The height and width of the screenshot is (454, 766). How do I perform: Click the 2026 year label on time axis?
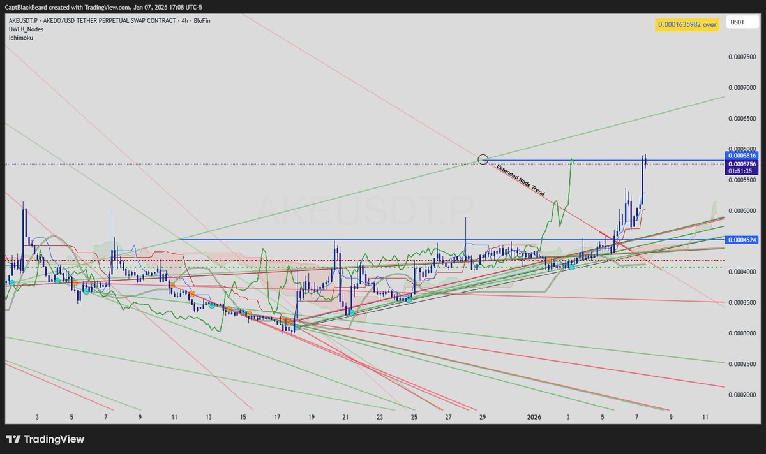(x=534, y=417)
